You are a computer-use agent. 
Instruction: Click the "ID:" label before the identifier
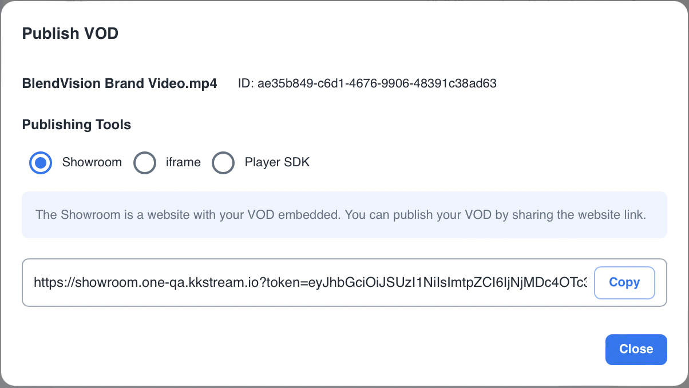245,83
